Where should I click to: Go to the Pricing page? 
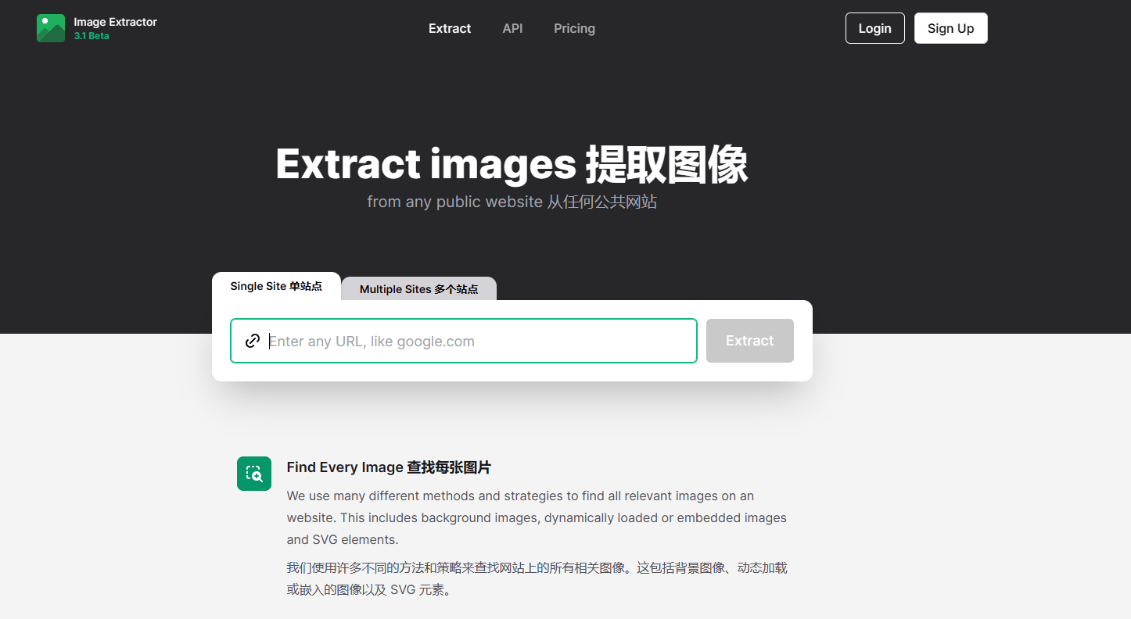click(574, 28)
